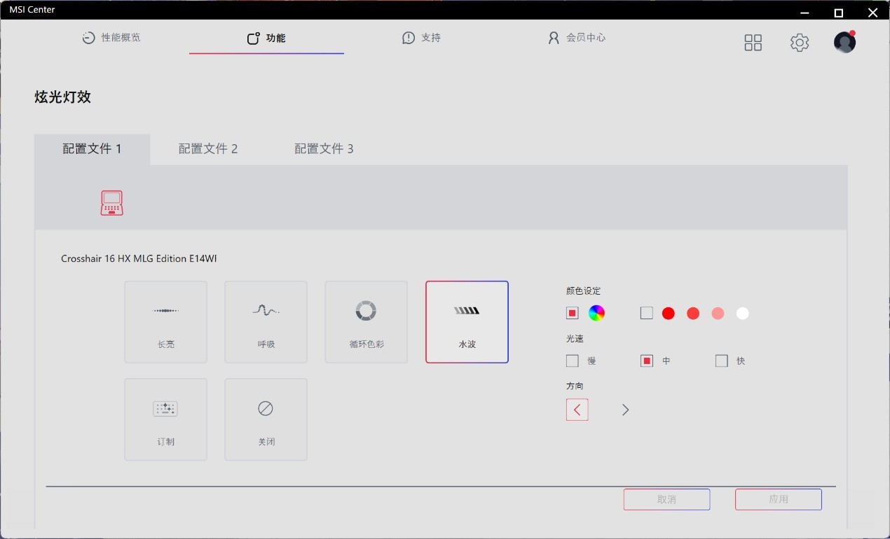Pick the pink color swatch
The width and height of the screenshot is (890, 539).
pos(718,314)
